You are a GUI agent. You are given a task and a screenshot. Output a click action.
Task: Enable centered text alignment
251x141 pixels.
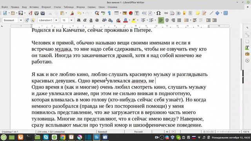(x=167, y=20)
